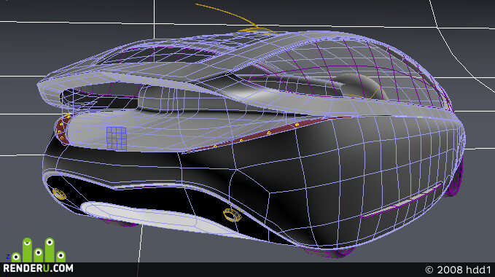
Task: Select the converging pole vertex on black body
Action: [269, 192]
